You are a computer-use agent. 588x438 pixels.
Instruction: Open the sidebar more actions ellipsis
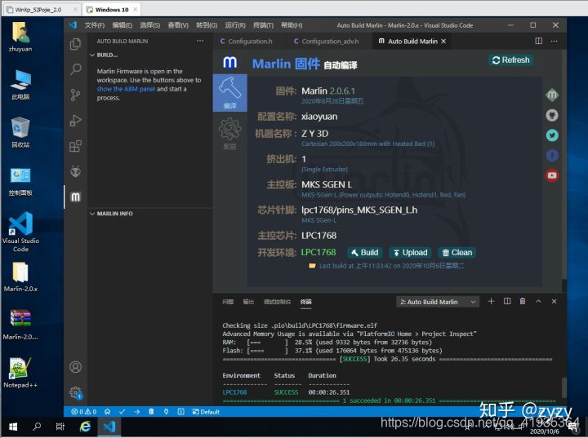click(x=200, y=41)
